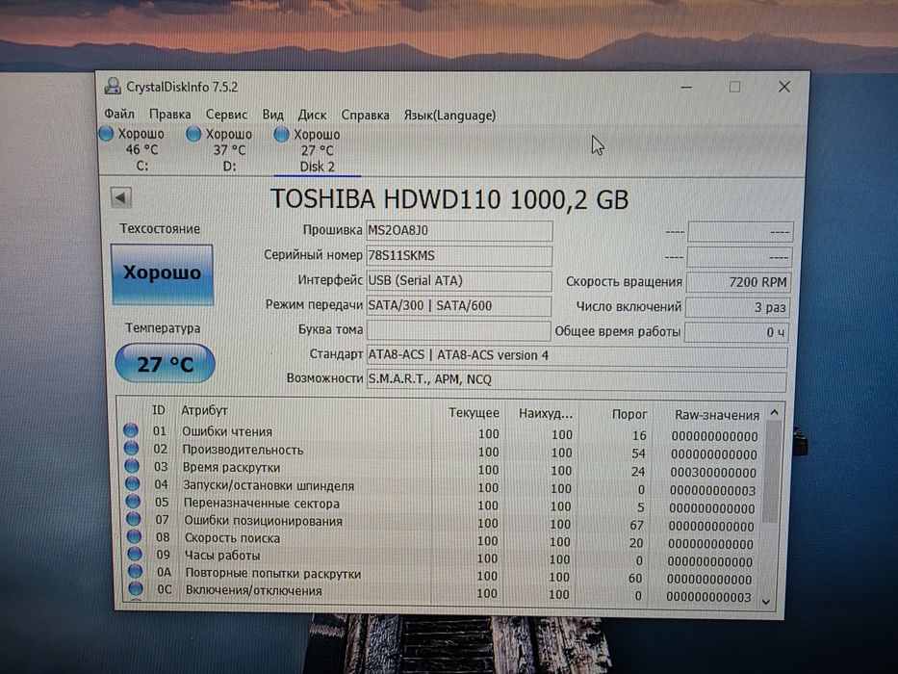Click the transfer mode field SATA/300 | SATA/600
Screen dimensions: 898x674
click(459, 306)
